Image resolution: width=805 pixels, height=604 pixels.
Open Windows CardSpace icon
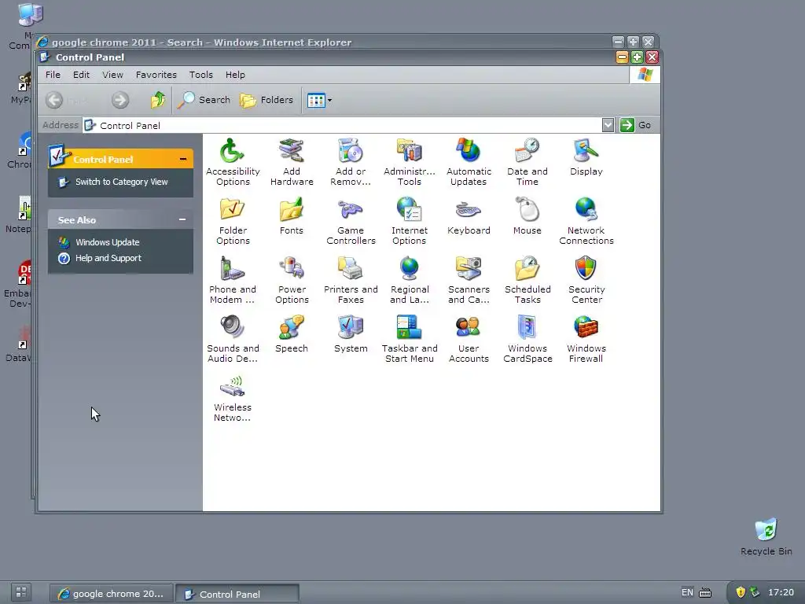(527, 339)
